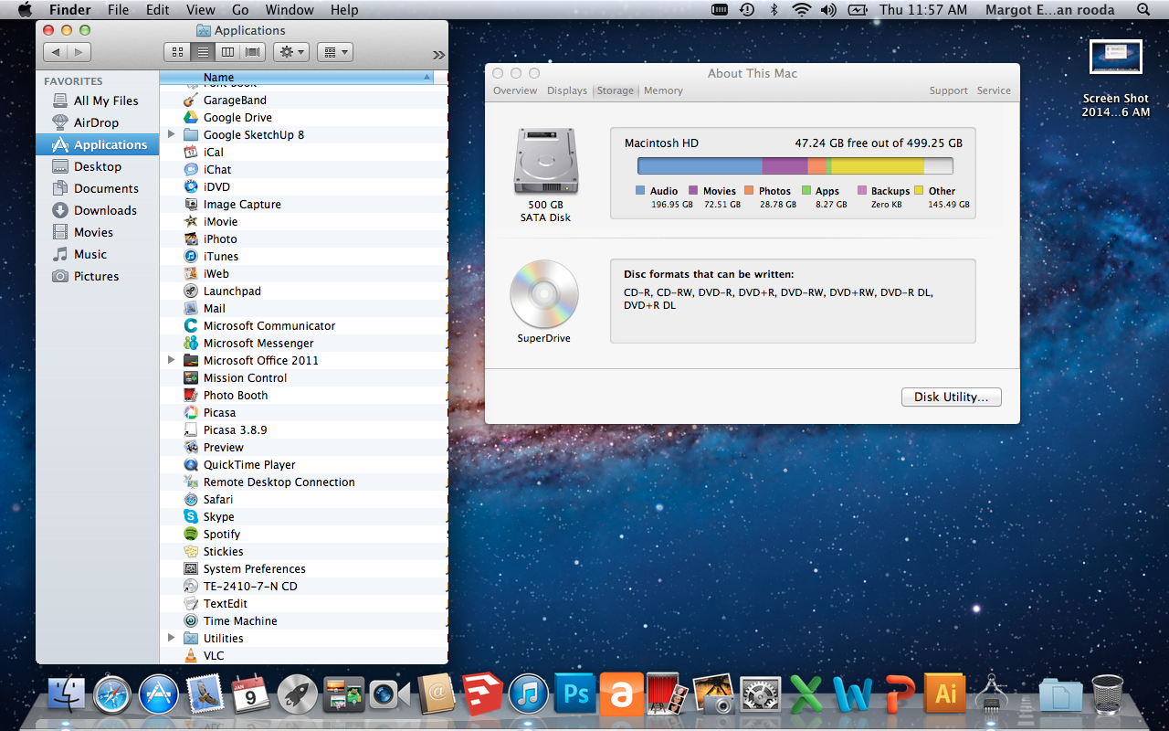The image size is (1169, 731).
Task: Switch Finder to list view
Action: pos(202,52)
